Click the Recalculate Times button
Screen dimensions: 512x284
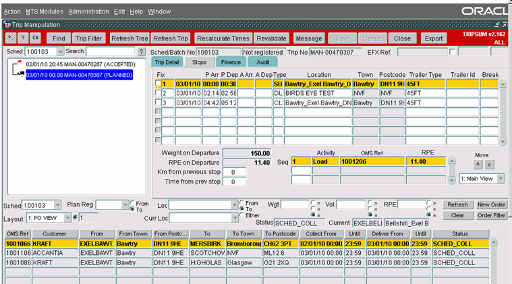[x=223, y=38]
